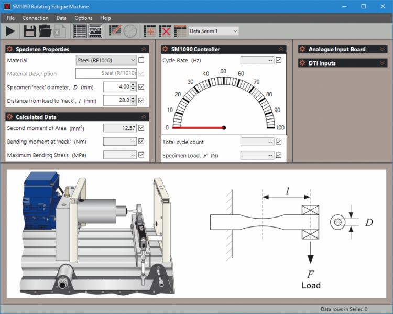
Task: Toggle the Bending moment at neck checkbox
Action: tap(141, 142)
